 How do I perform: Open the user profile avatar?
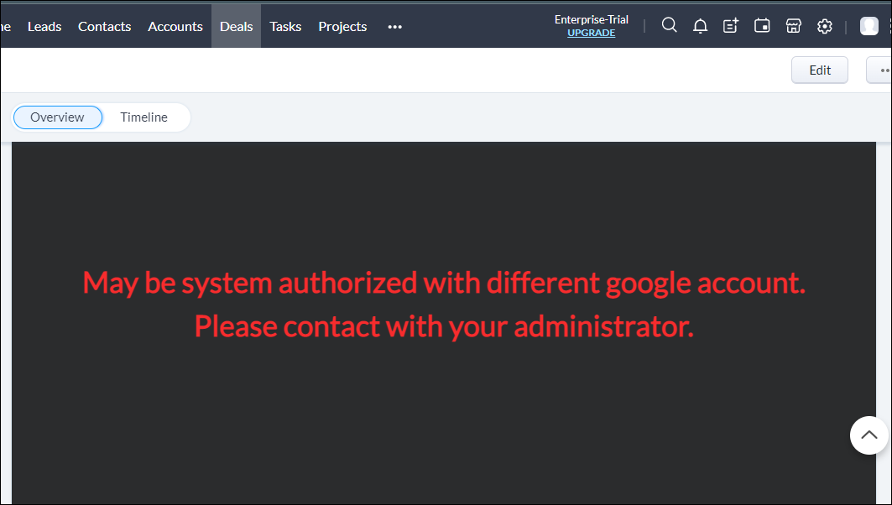(869, 26)
